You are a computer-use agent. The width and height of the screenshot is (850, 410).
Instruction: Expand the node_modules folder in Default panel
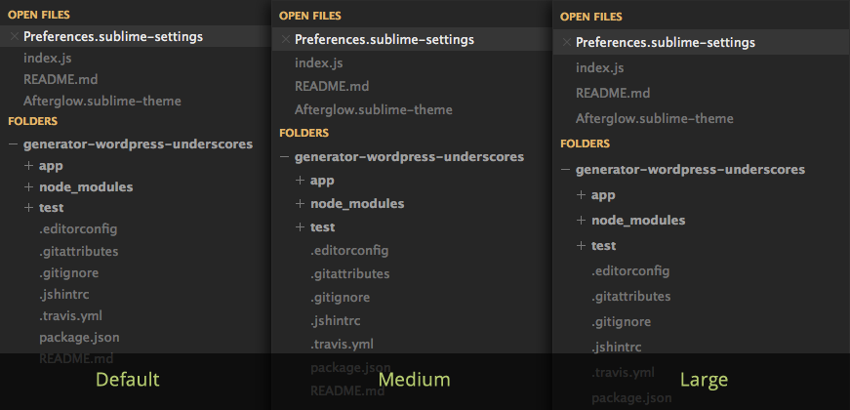tap(28, 186)
